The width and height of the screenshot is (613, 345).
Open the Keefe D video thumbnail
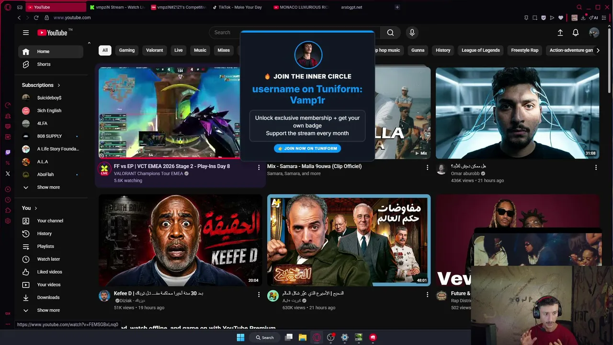coord(180,240)
